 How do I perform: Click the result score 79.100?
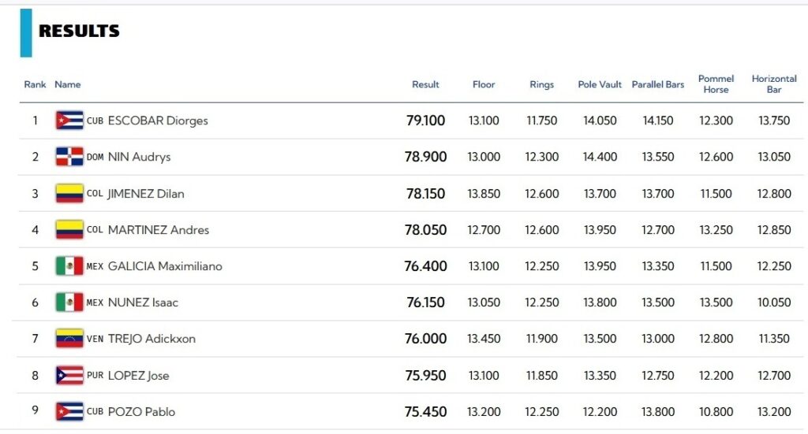[x=425, y=121]
